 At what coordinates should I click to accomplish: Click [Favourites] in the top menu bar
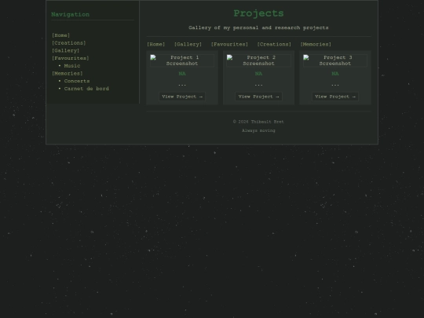pyautogui.click(x=229, y=44)
